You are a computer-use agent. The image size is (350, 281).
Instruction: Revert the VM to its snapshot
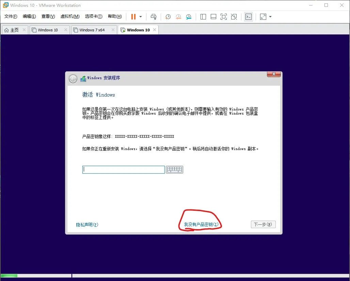tap(178, 16)
